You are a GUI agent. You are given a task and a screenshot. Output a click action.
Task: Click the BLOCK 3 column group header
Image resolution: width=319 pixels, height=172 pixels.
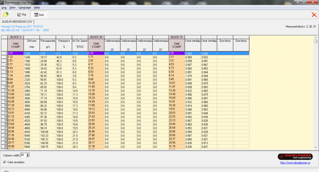(x=16, y=37)
